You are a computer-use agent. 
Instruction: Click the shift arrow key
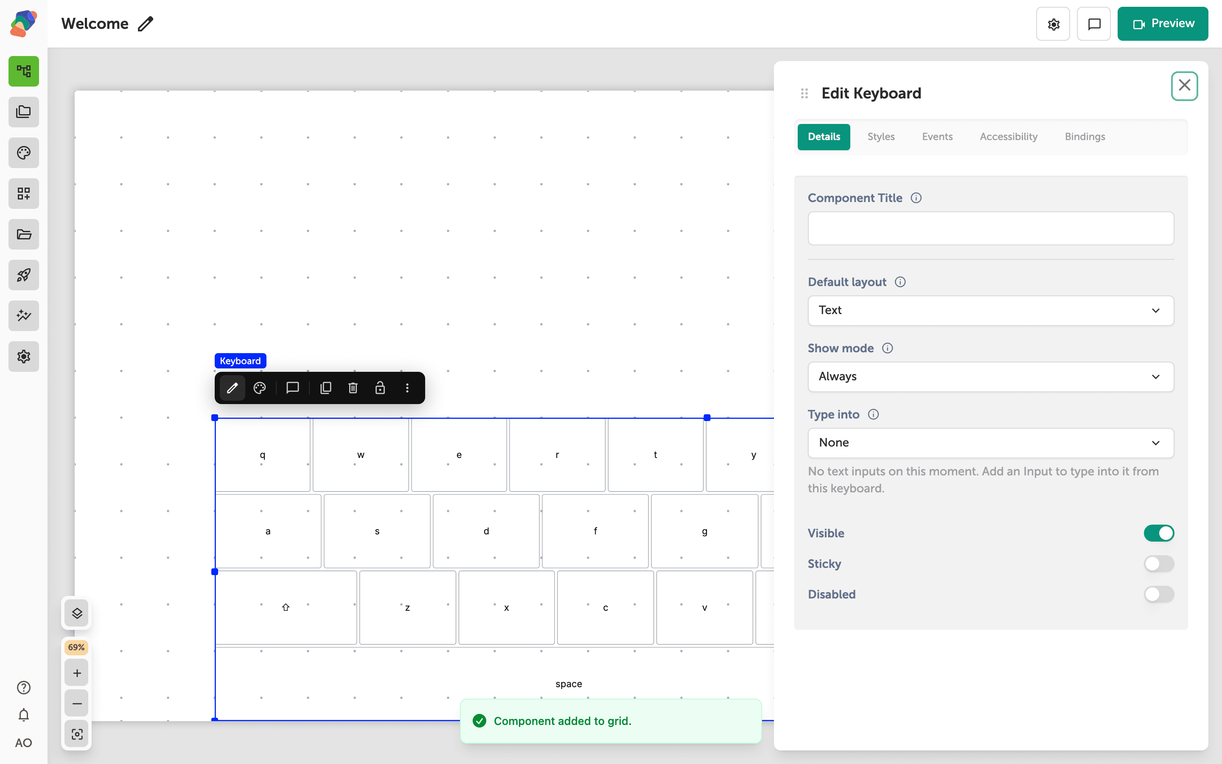(x=286, y=607)
